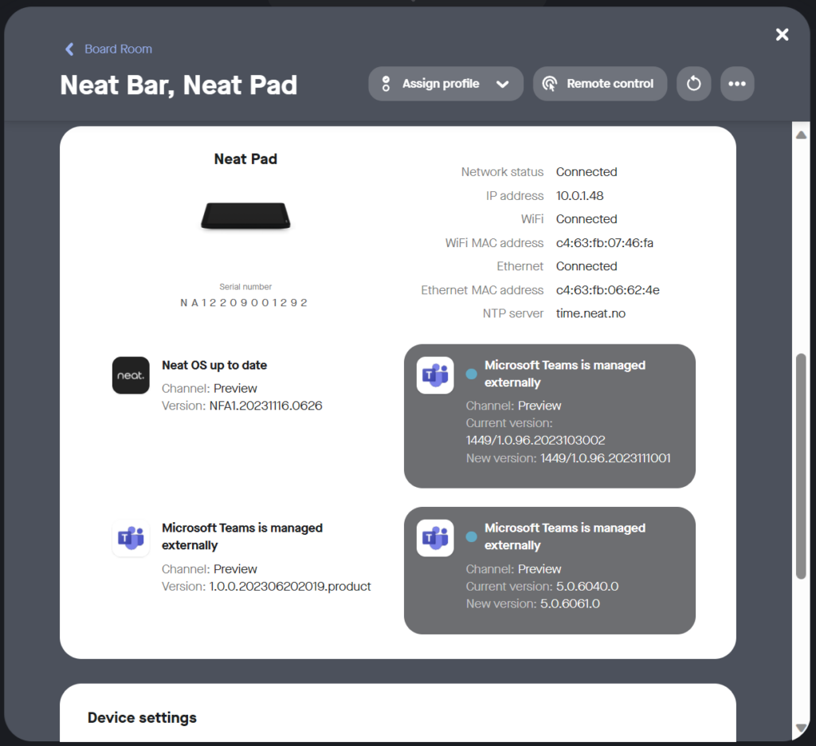Viewport: 816px width, 746px height.
Task: Close the device details dialog
Action: click(x=782, y=35)
